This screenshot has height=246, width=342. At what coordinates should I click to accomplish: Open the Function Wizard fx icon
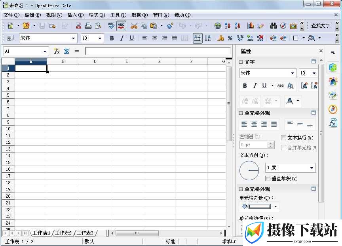coord(57,51)
